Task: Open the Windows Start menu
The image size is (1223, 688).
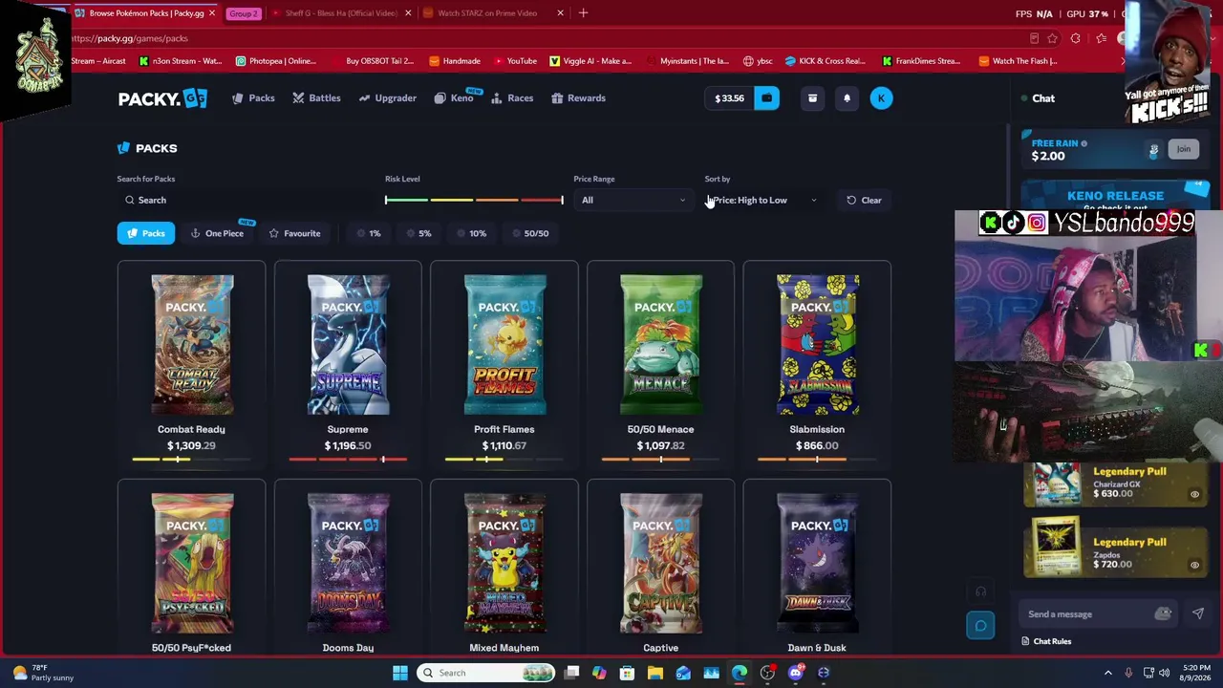Action: [400, 673]
